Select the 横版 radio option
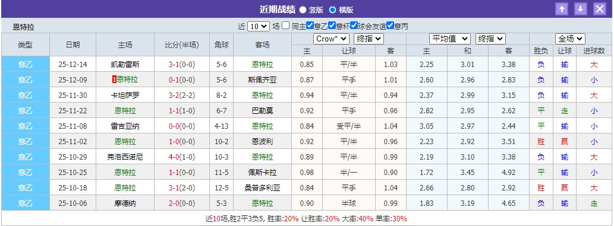This screenshot has width=614, height=226. 332,9
